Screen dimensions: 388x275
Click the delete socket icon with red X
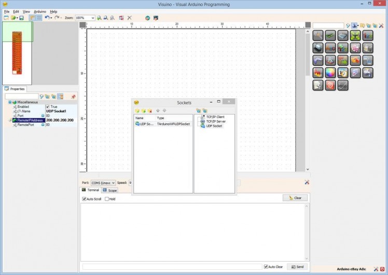tap(150, 111)
